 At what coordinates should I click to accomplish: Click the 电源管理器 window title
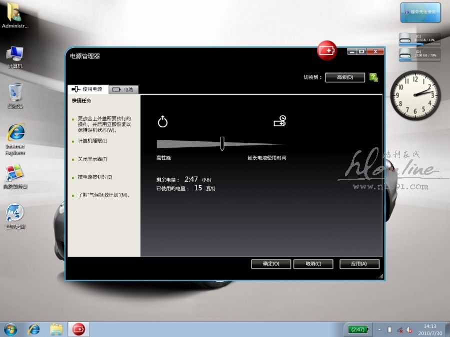coord(85,56)
